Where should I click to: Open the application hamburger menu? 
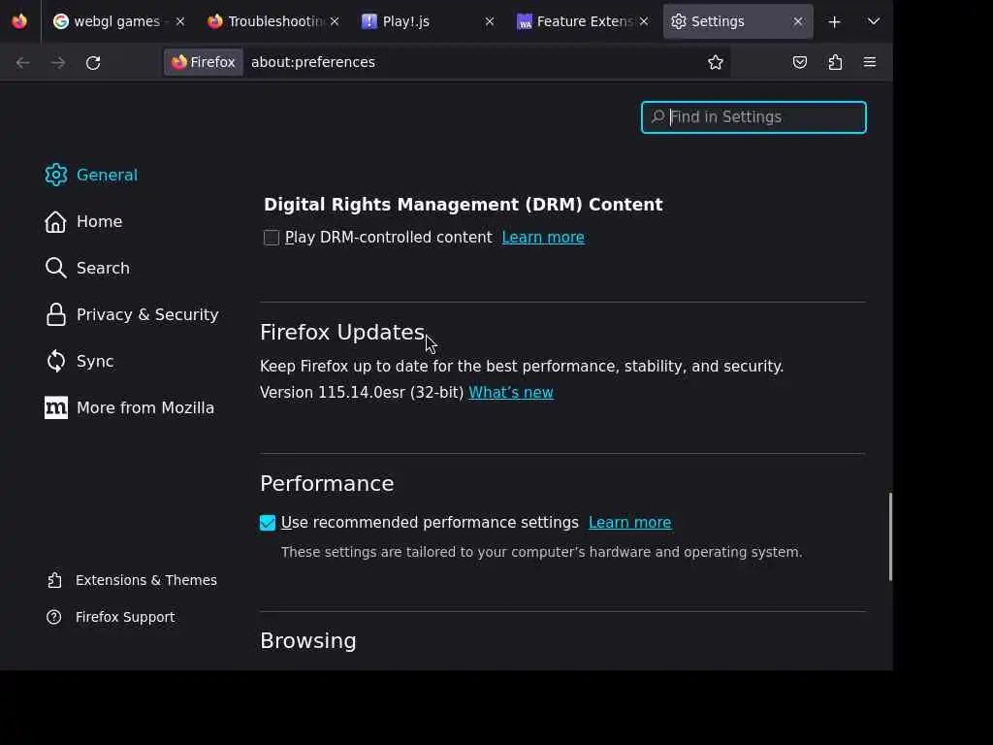(x=870, y=62)
